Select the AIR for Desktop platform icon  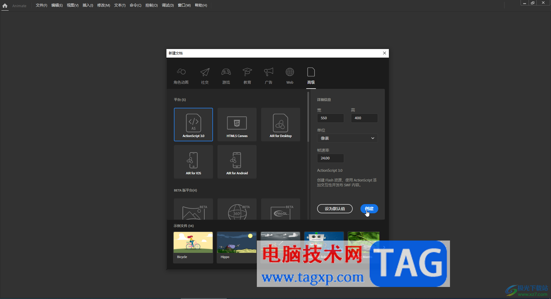pos(281,124)
